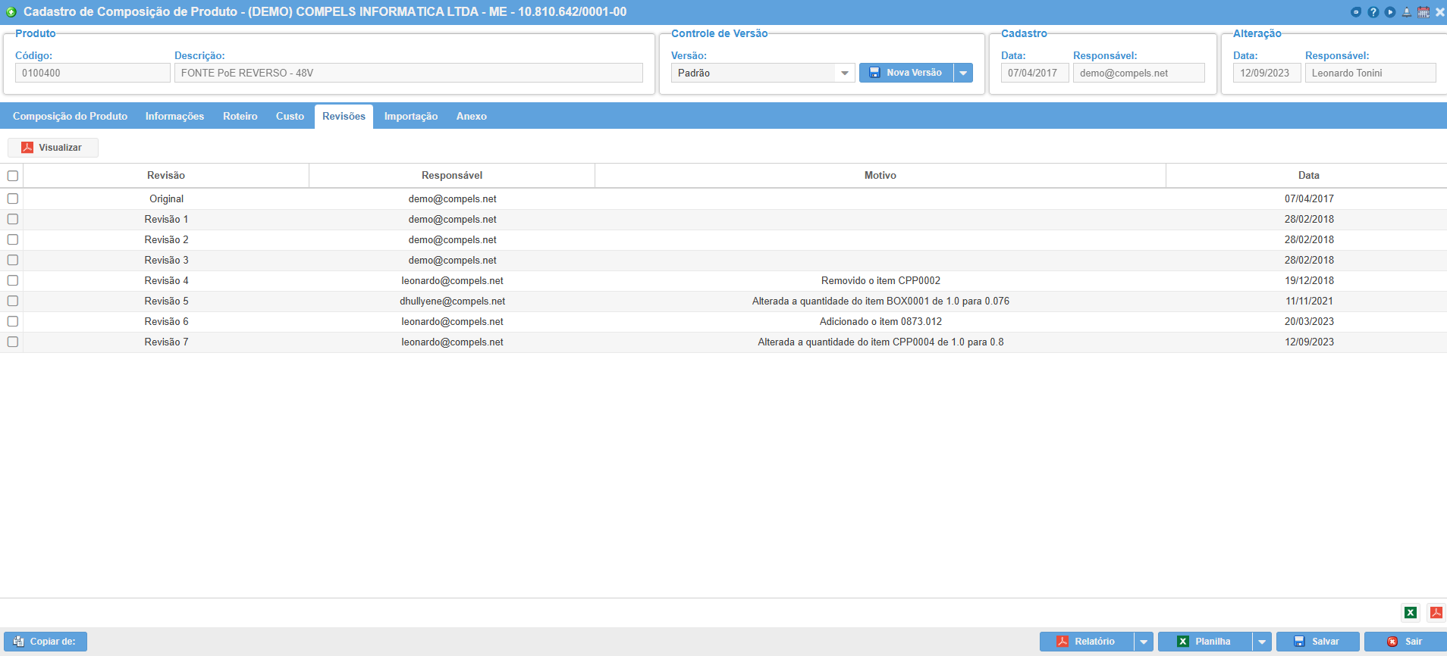
Task: Check the Revisão 7 row checkbox
Action: (x=13, y=342)
